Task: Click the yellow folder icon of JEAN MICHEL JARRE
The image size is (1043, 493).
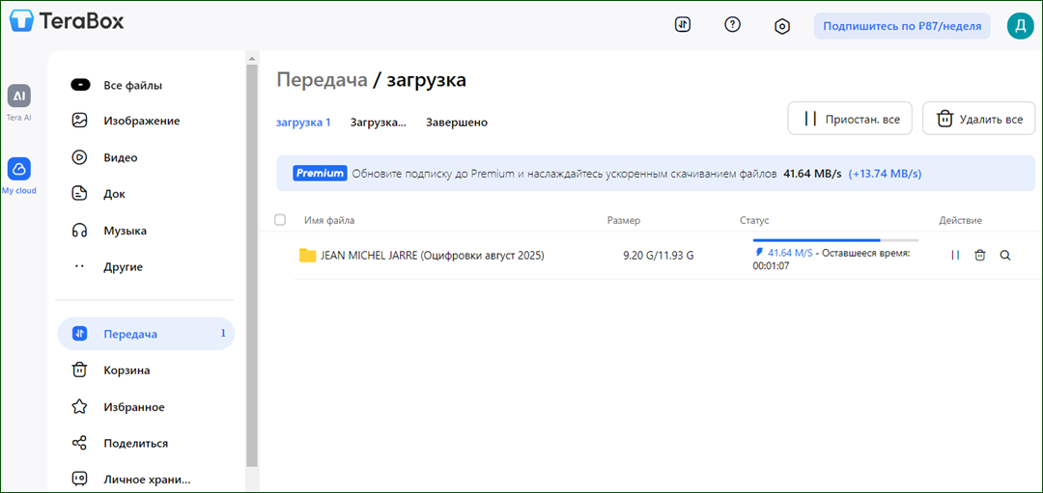Action: 307,255
